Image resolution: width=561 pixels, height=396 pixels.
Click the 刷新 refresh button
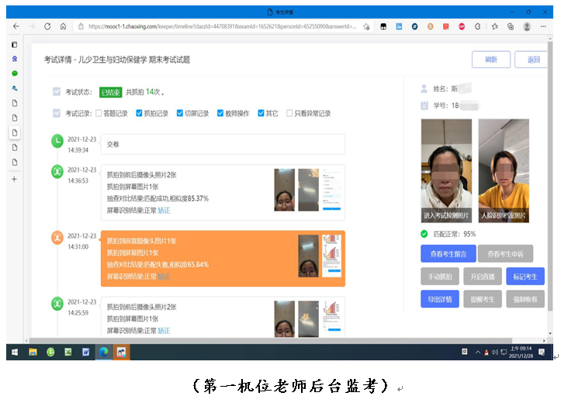tap(491, 60)
